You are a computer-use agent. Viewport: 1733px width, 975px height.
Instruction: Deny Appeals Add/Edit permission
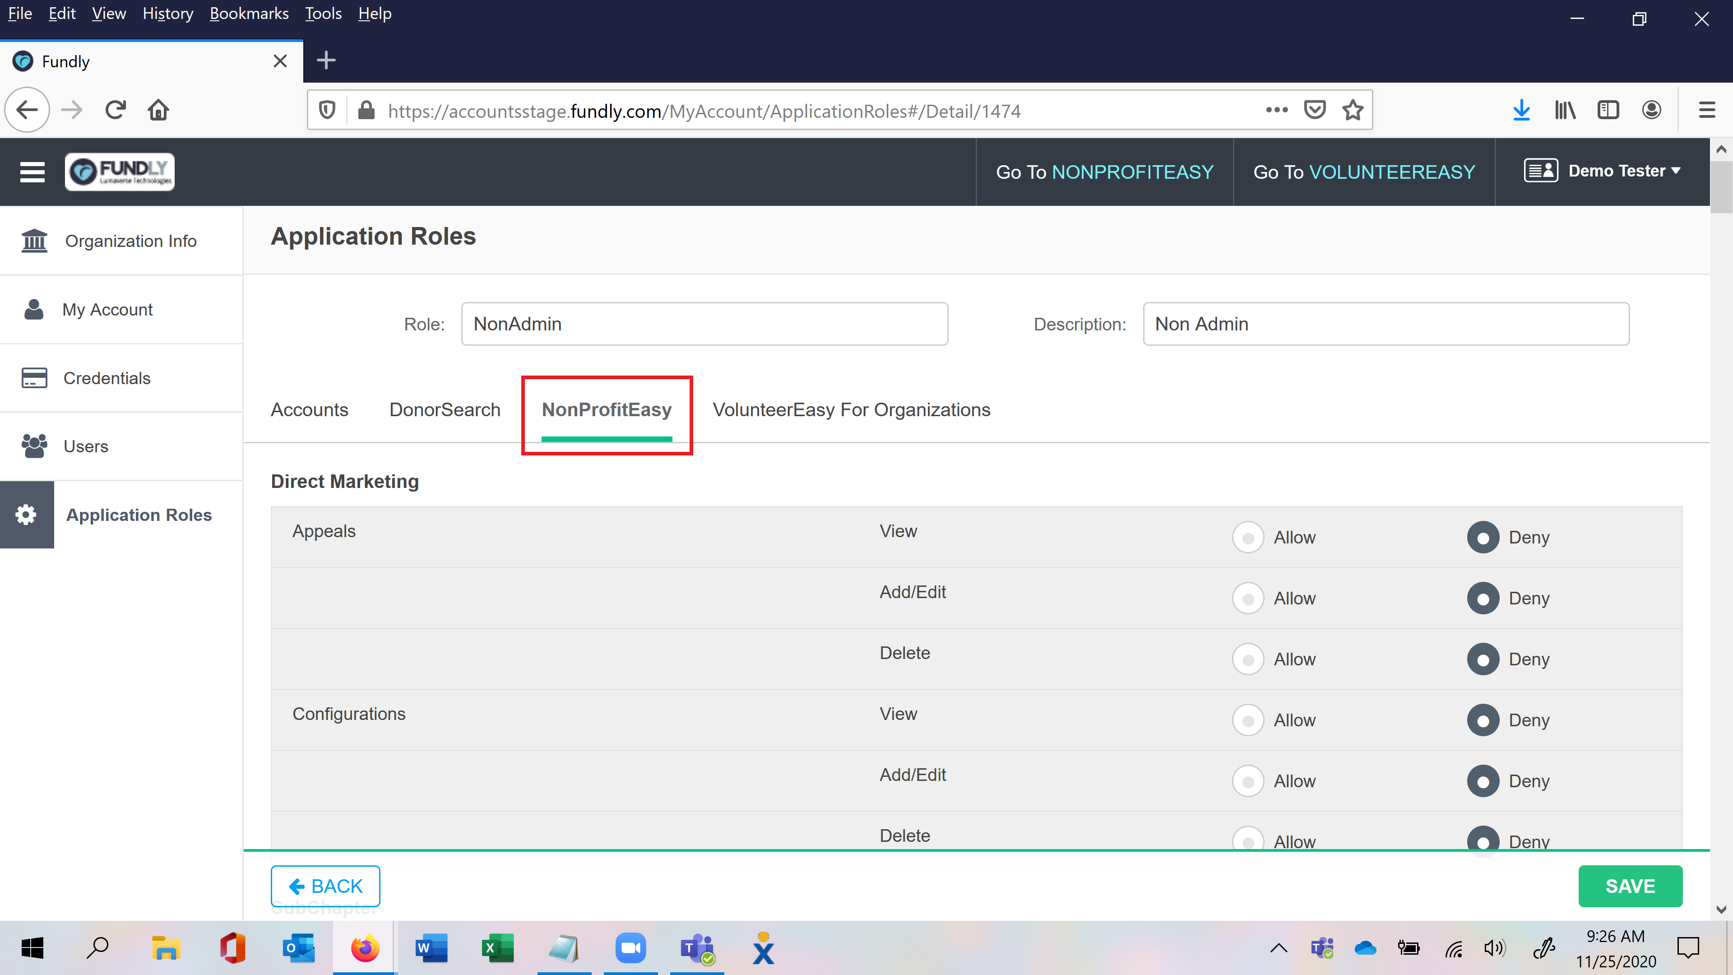click(x=1483, y=598)
